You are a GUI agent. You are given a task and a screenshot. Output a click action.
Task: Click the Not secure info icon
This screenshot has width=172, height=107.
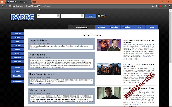[x=14, y=6]
